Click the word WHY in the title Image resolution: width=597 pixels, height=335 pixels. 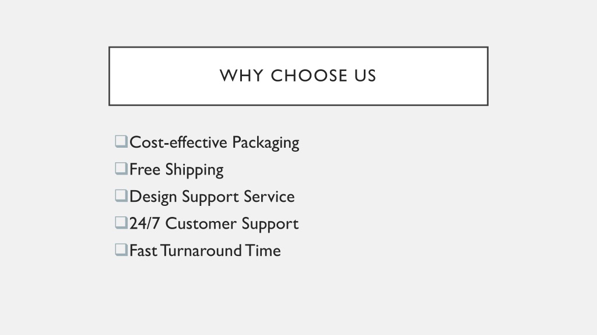tap(241, 76)
